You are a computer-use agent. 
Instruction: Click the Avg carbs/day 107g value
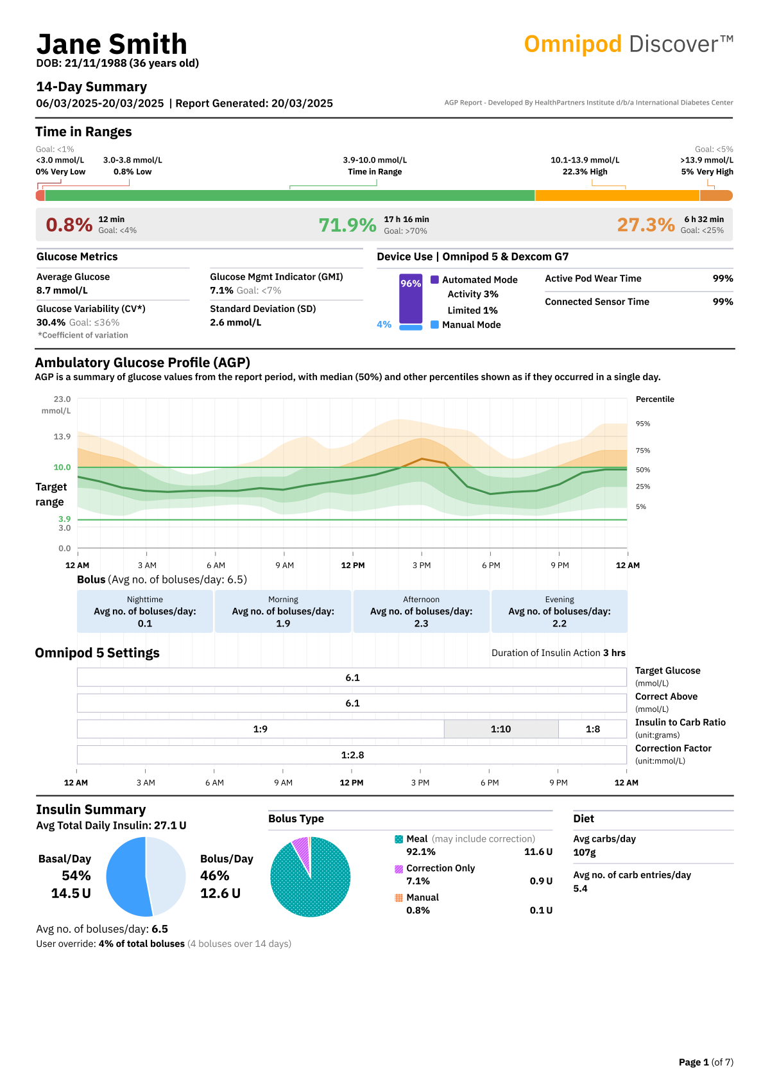[585, 852]
